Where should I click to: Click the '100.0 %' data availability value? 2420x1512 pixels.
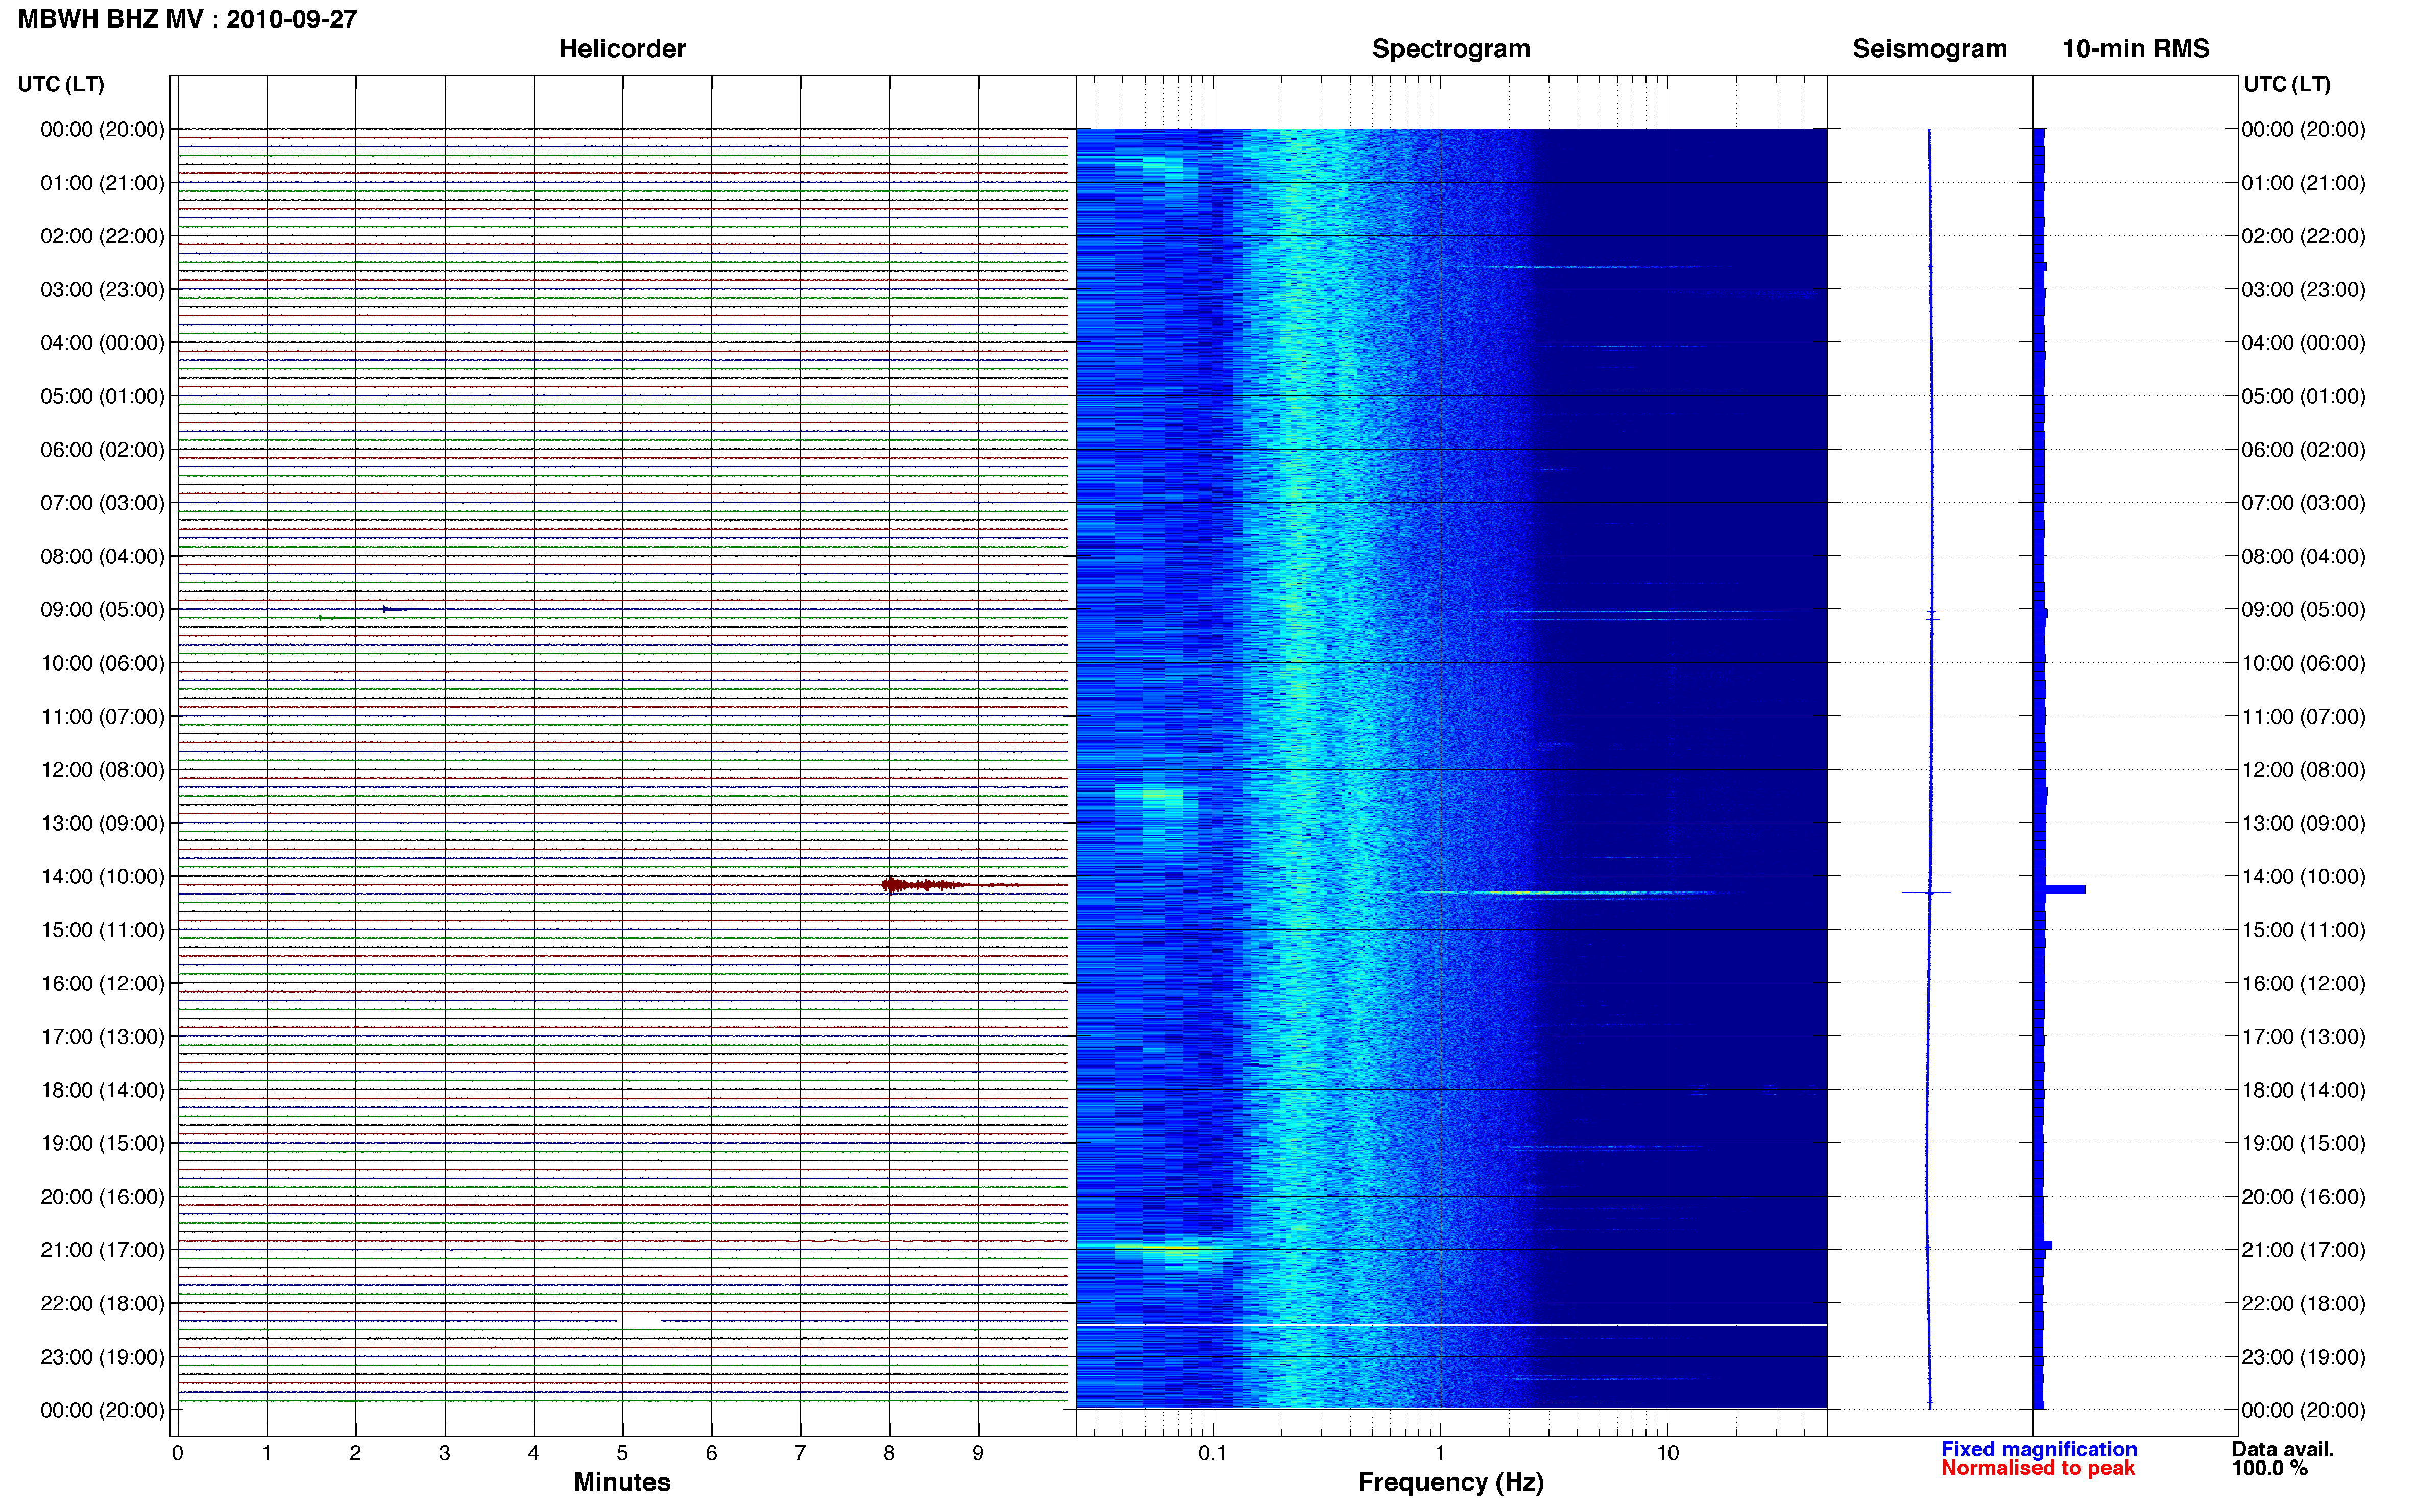tap(2269, 1468)
